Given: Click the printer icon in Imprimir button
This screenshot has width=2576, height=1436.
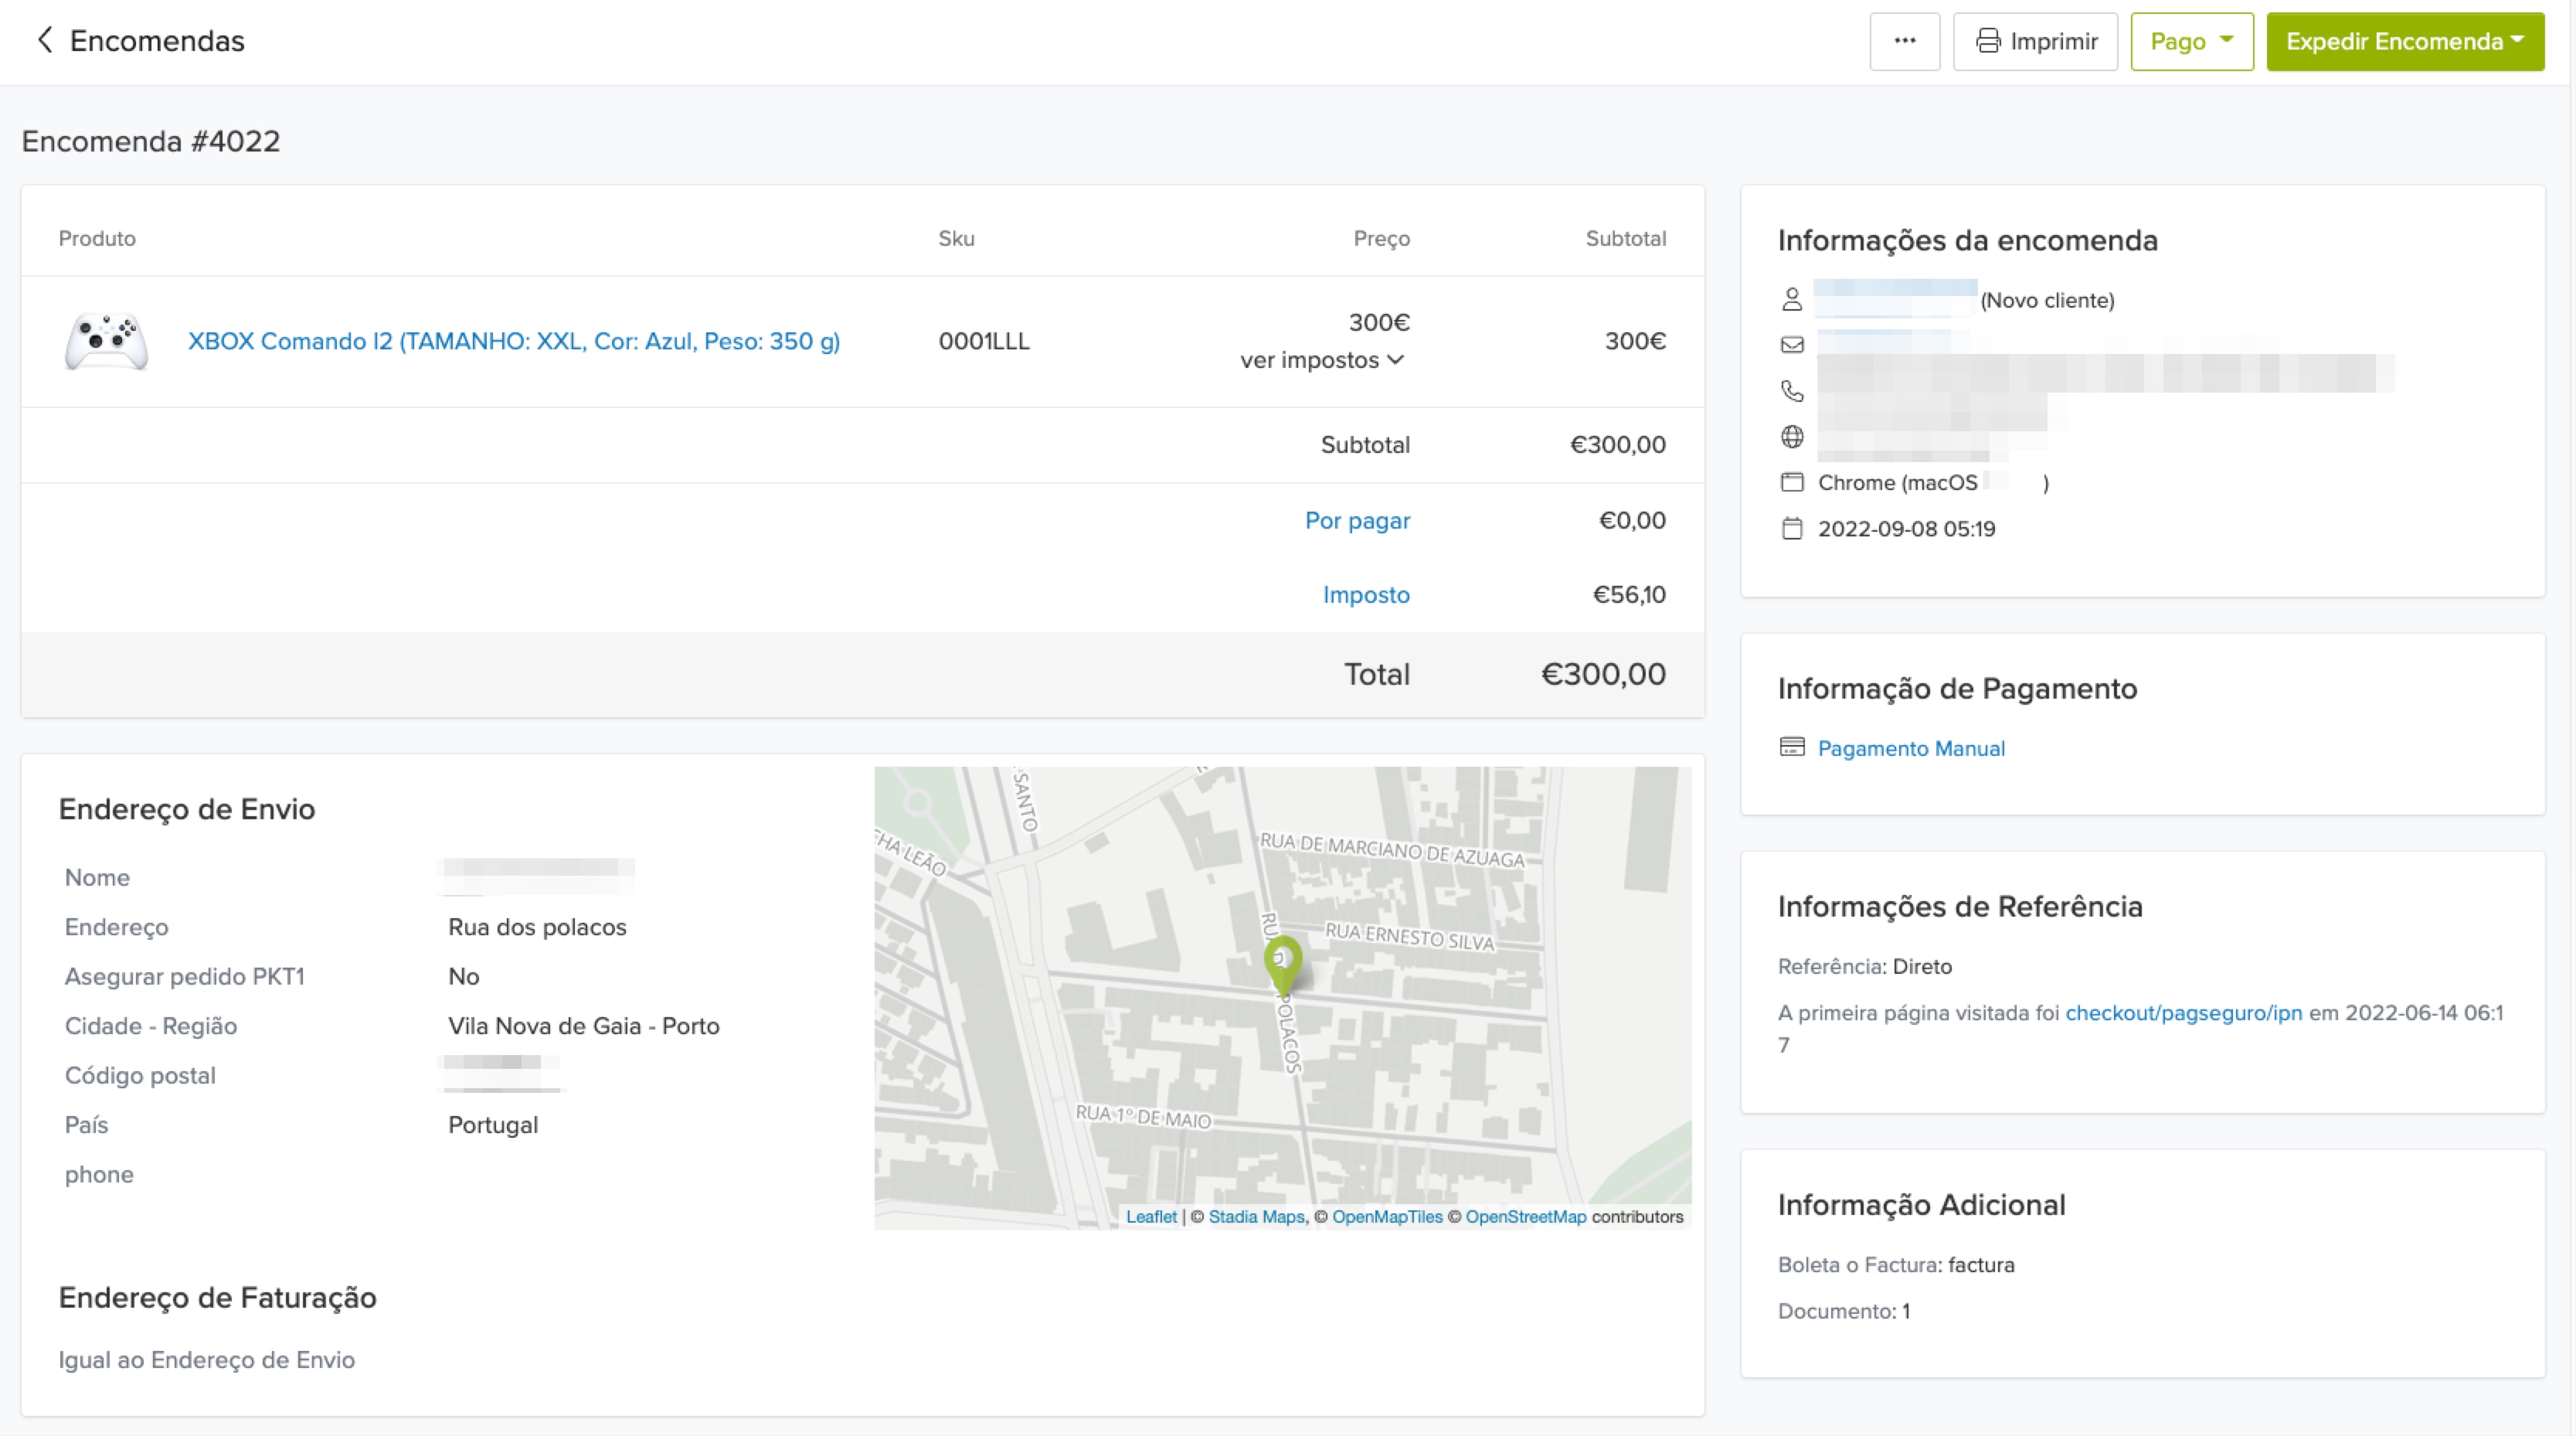Looking at the screenshot, I should click(1988, 41).
